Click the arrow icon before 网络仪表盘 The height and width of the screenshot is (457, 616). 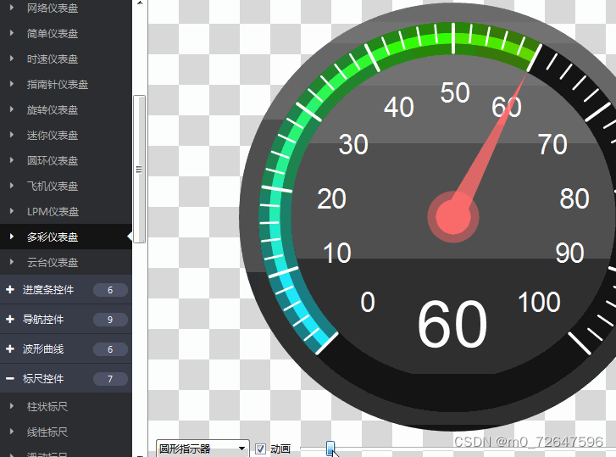click(x=12, y=8)
